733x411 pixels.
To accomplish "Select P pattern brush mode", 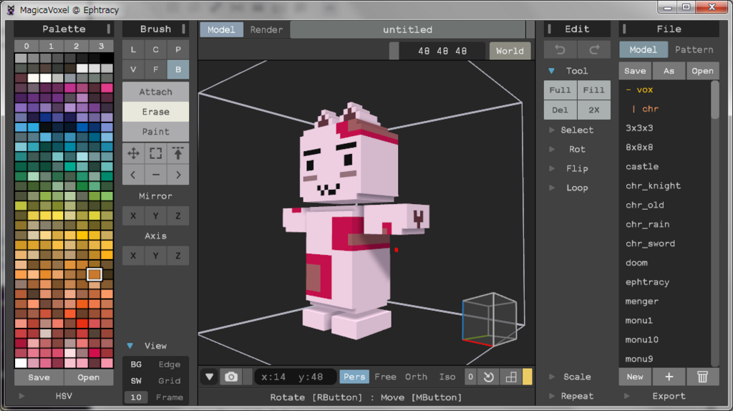I will click(x=178, y=49).
